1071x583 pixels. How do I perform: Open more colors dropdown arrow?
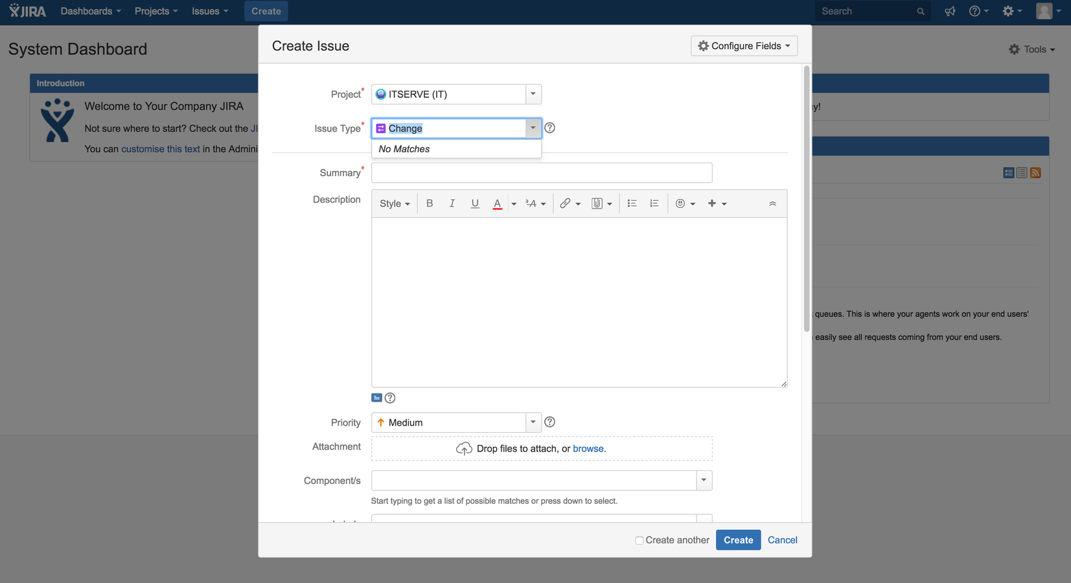[x=514, y=204]
